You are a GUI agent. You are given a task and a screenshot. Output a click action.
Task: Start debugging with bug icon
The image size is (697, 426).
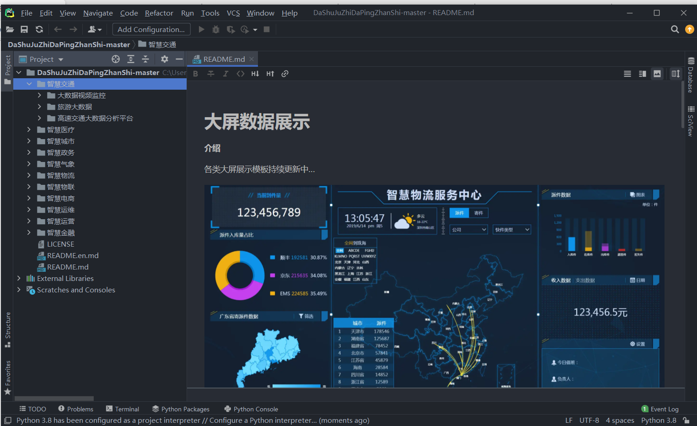[x=216, y=29]
